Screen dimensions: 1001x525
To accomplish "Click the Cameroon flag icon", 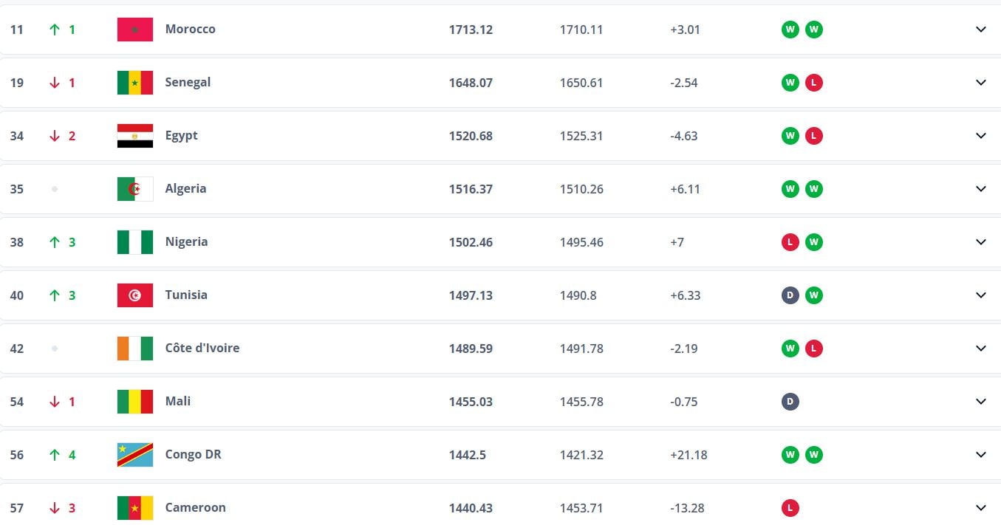I will tap(135, 508).
